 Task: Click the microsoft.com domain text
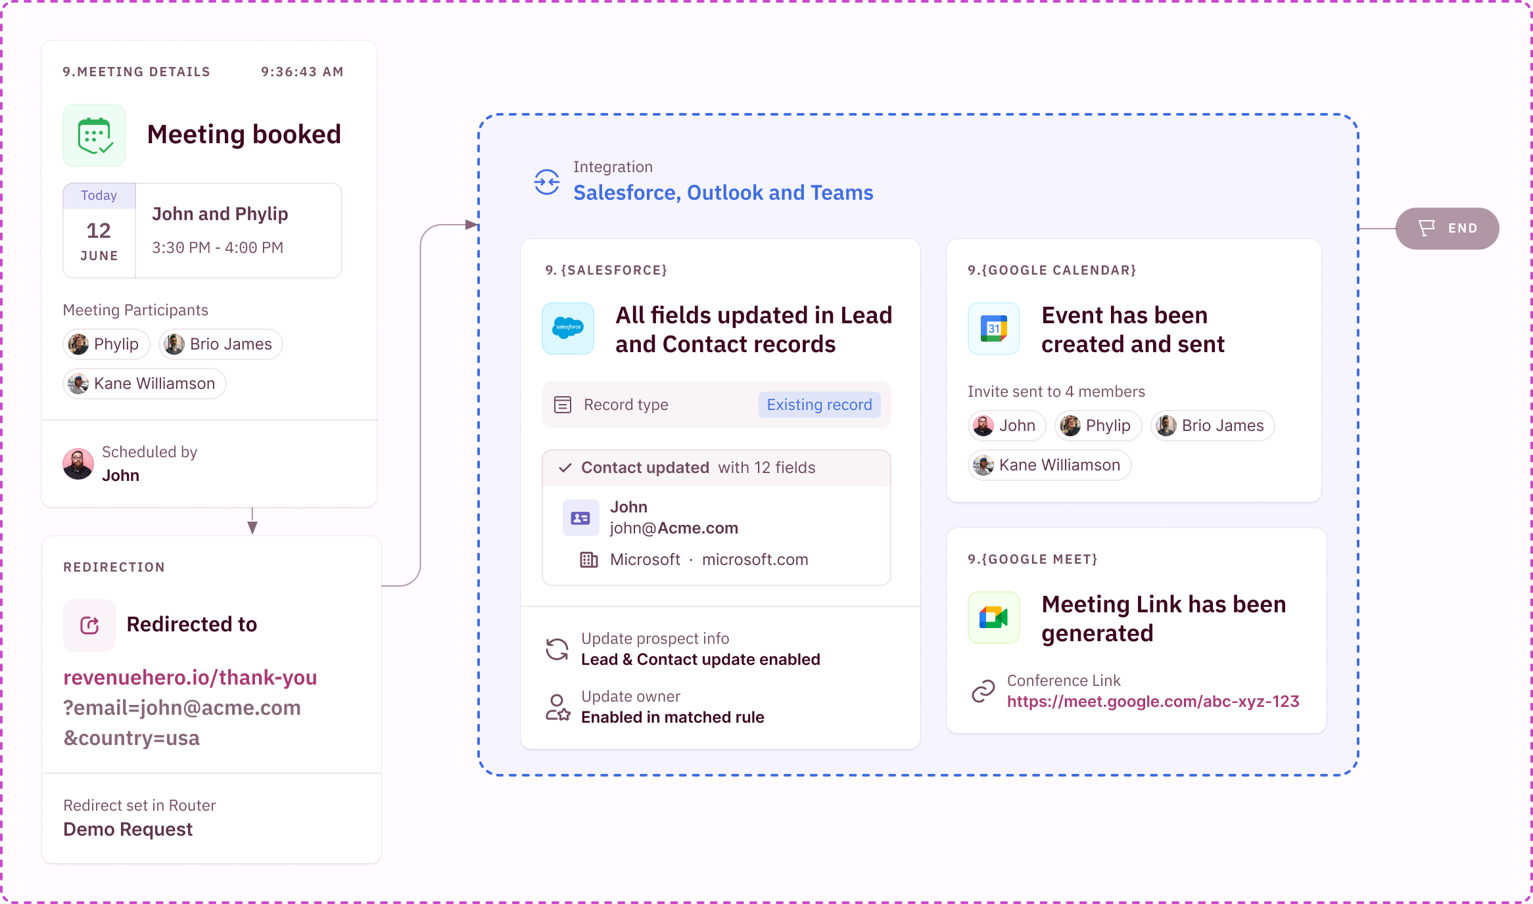(755, 560)
